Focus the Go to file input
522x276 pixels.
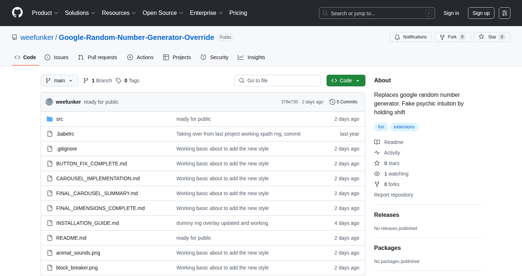pyautogui.click(x=277, y=81)
